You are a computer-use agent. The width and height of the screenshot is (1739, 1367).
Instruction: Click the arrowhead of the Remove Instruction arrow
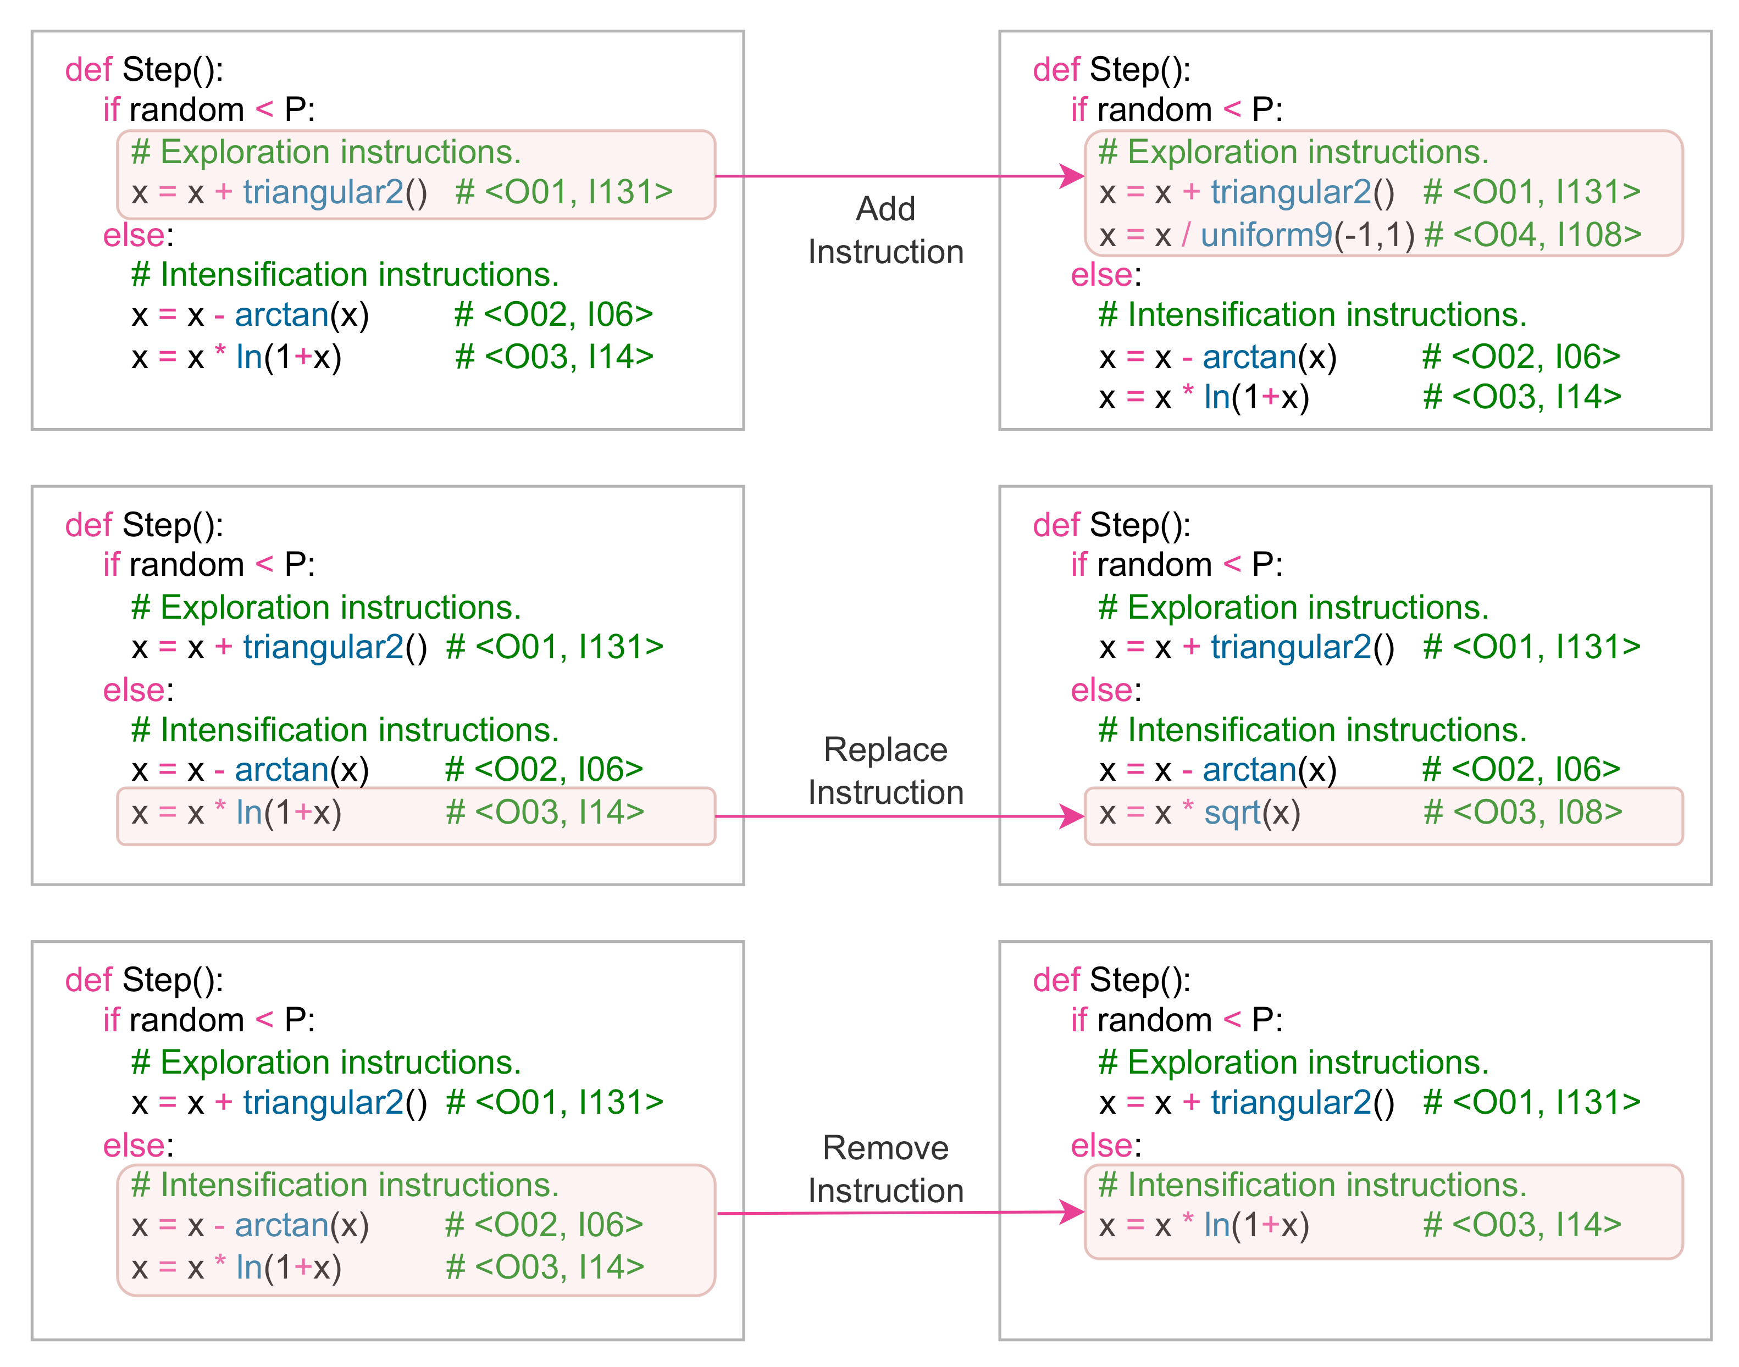(1071, 1212)
